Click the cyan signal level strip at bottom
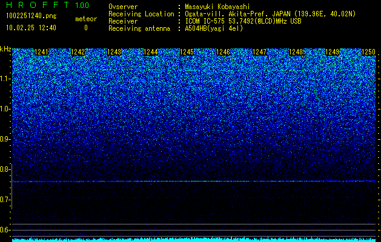Screen dimensions: 381x242 coord(194,240)
